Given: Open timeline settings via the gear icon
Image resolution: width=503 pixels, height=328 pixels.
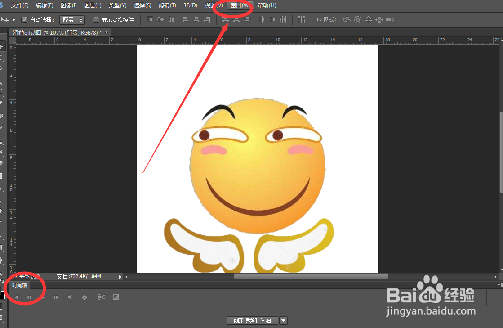Looking at the screenshot, I should point(84,297).
